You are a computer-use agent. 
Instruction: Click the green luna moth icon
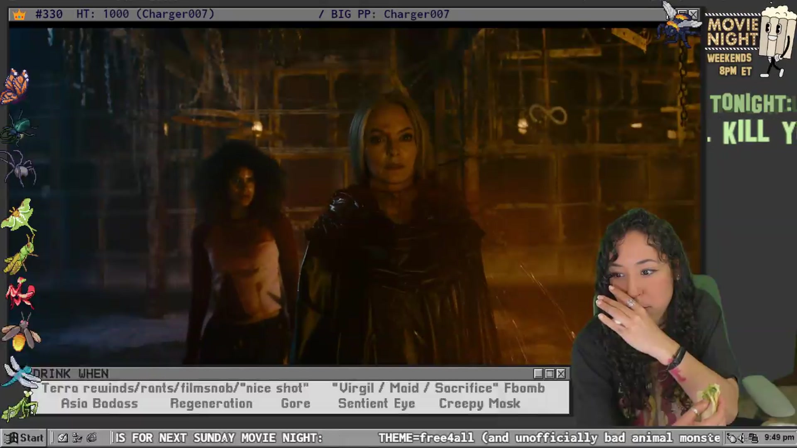click(x=19, y=216)
